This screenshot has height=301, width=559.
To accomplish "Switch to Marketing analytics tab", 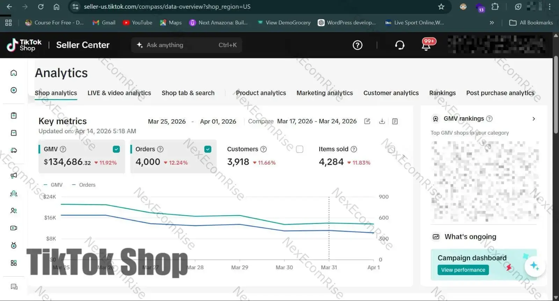I will click(325, 93).
